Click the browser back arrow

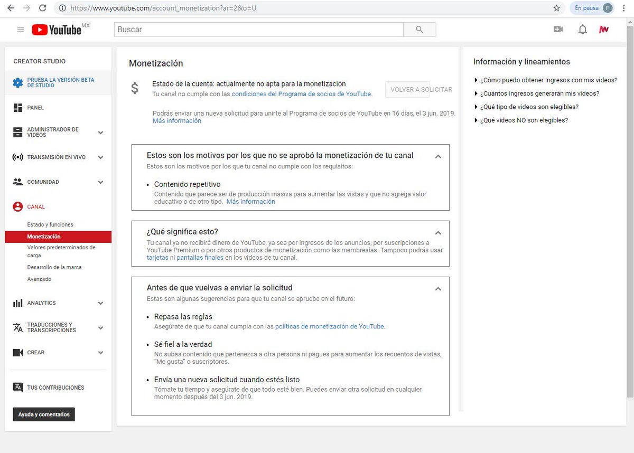[11, 8]
